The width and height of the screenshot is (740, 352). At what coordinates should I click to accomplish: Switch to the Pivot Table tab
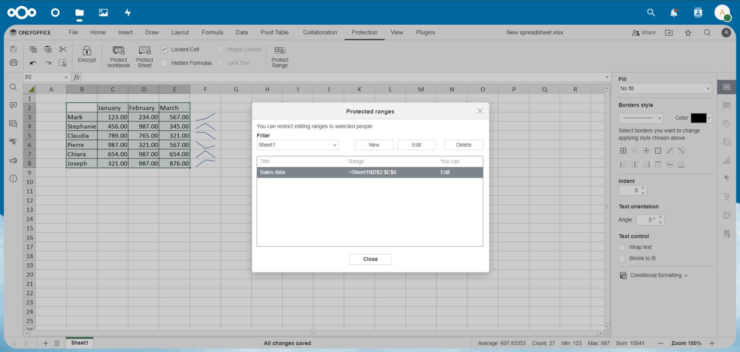275,32
